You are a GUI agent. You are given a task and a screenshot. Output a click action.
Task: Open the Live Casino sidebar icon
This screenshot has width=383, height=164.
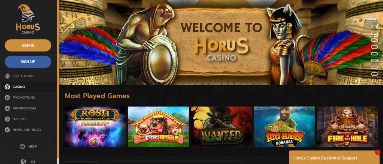pos(7,76)
